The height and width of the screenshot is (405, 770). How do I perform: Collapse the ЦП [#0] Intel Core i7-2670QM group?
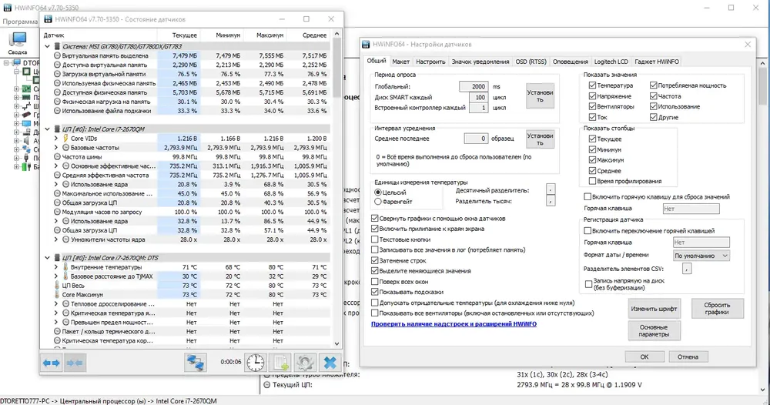coord(48,129)
